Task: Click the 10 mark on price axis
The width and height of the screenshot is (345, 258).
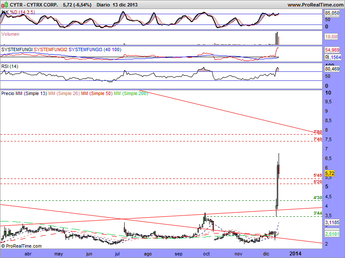Action: (328, 93)
